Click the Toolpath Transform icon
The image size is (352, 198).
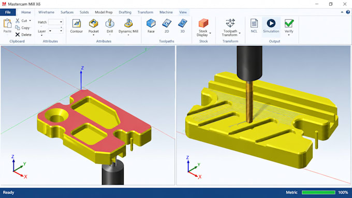(230, 23)
